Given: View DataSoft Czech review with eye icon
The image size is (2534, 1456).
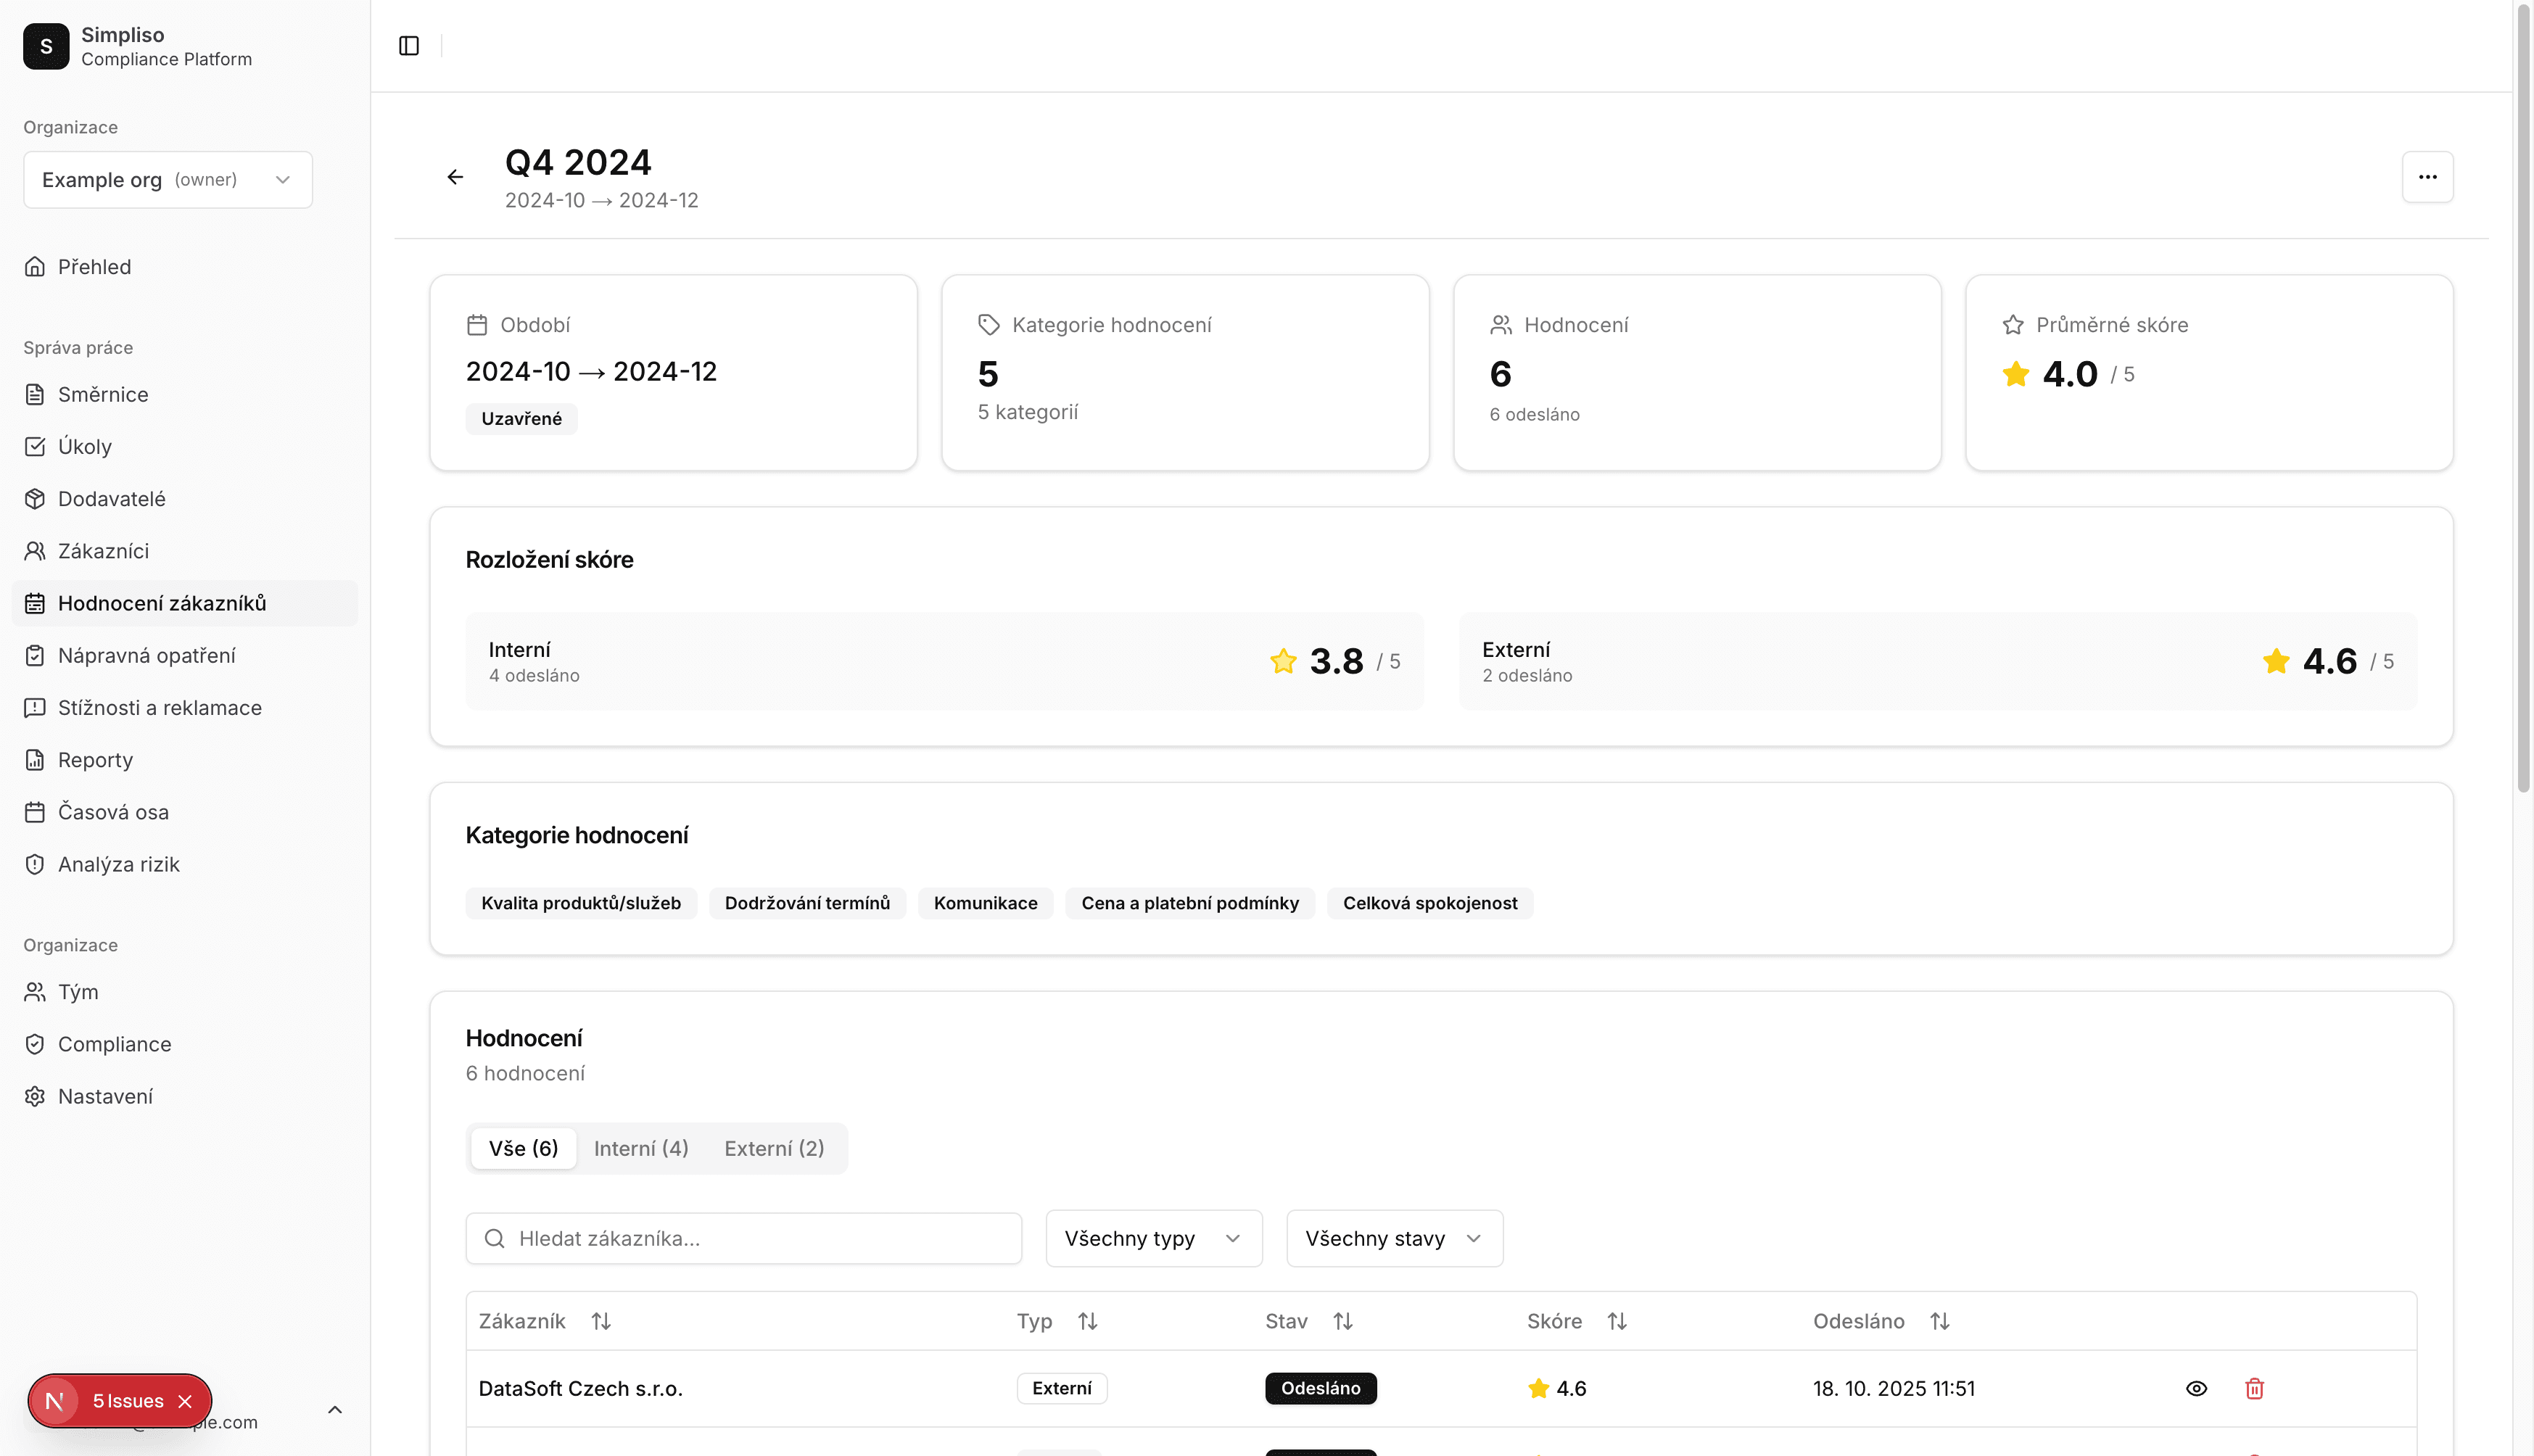Looking at the screenshot, I should coord(2196,1388).
